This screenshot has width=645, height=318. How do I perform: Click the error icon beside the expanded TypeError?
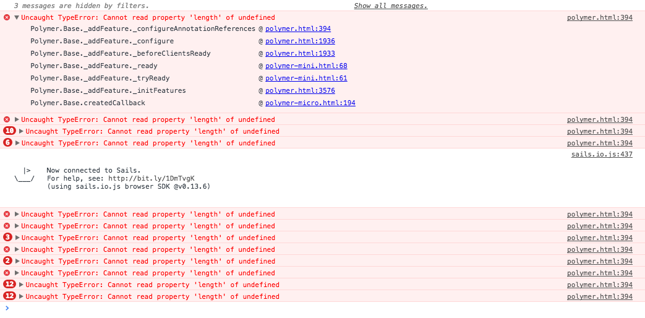point(7,17)
